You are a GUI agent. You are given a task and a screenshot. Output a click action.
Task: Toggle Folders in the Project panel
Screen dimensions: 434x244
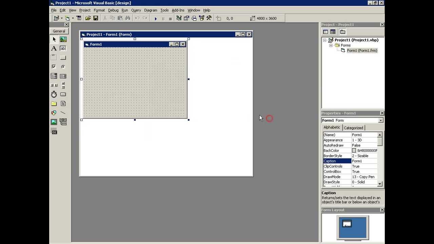[x=343, y=32]
